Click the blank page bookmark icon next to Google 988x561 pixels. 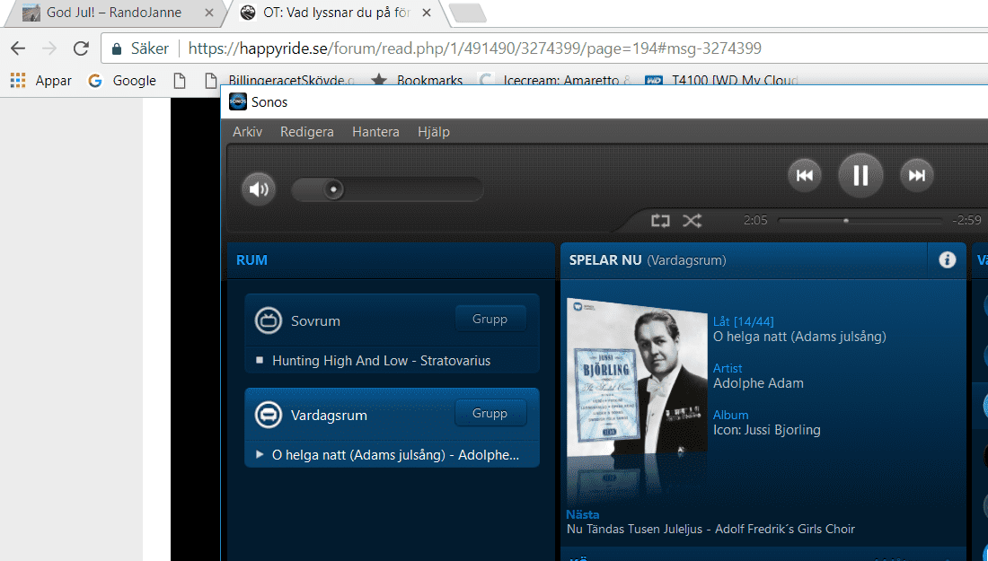[180, 81]
